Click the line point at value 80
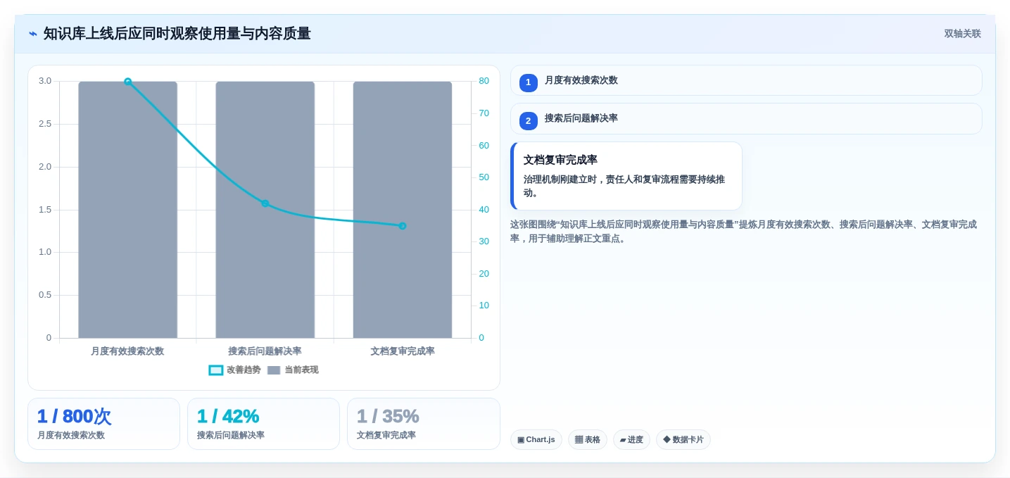 127,82
